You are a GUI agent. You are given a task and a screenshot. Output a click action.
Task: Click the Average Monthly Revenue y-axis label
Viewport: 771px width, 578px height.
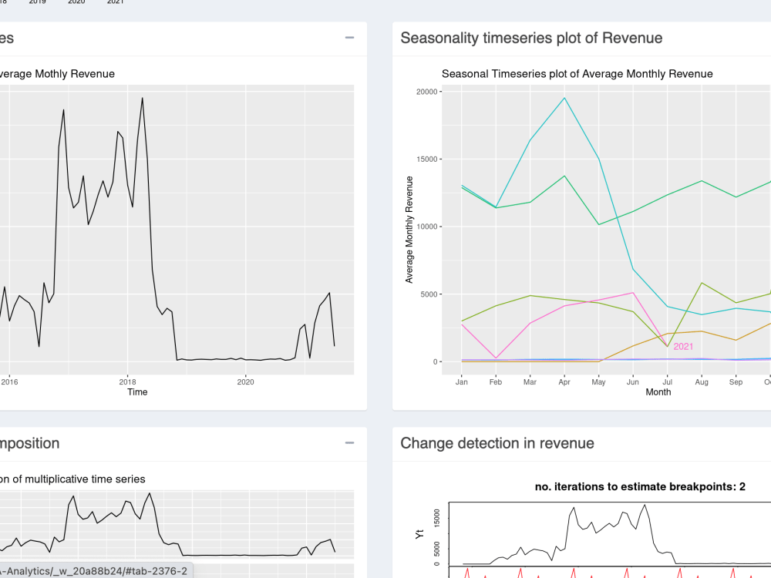click(x=409, y=230)
